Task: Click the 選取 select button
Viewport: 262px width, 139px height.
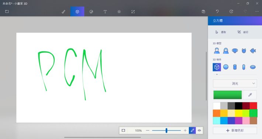Action: pos(221,32)
